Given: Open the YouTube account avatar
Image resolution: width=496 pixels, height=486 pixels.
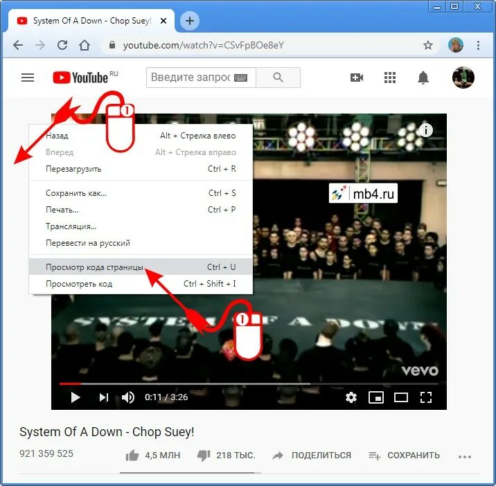Looking at the screenshot, I should point(463,78).
